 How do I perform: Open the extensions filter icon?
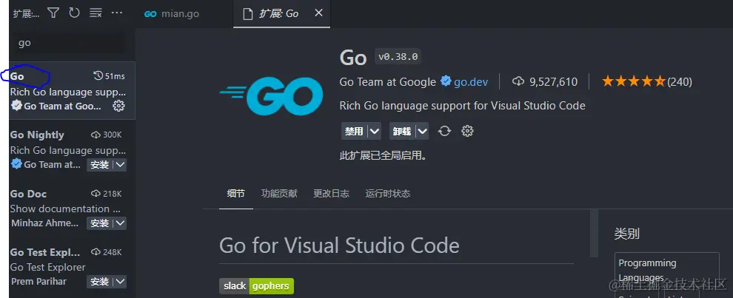pos(53,13)
